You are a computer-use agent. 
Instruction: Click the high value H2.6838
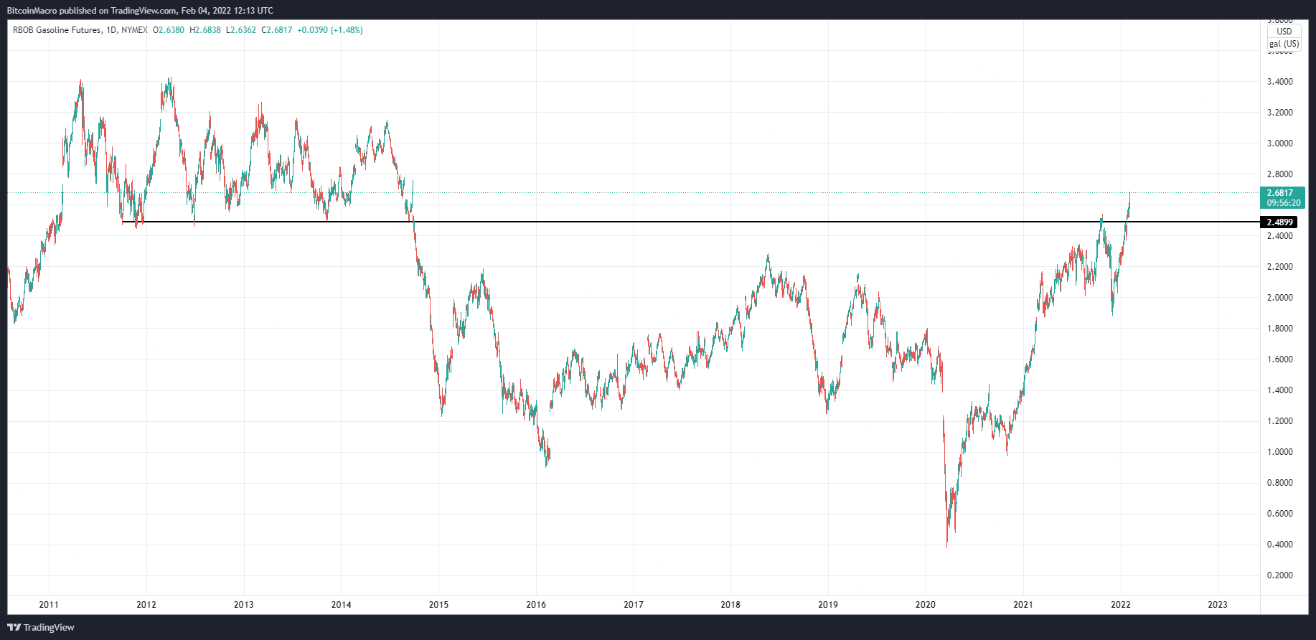[x=205, y=30]
